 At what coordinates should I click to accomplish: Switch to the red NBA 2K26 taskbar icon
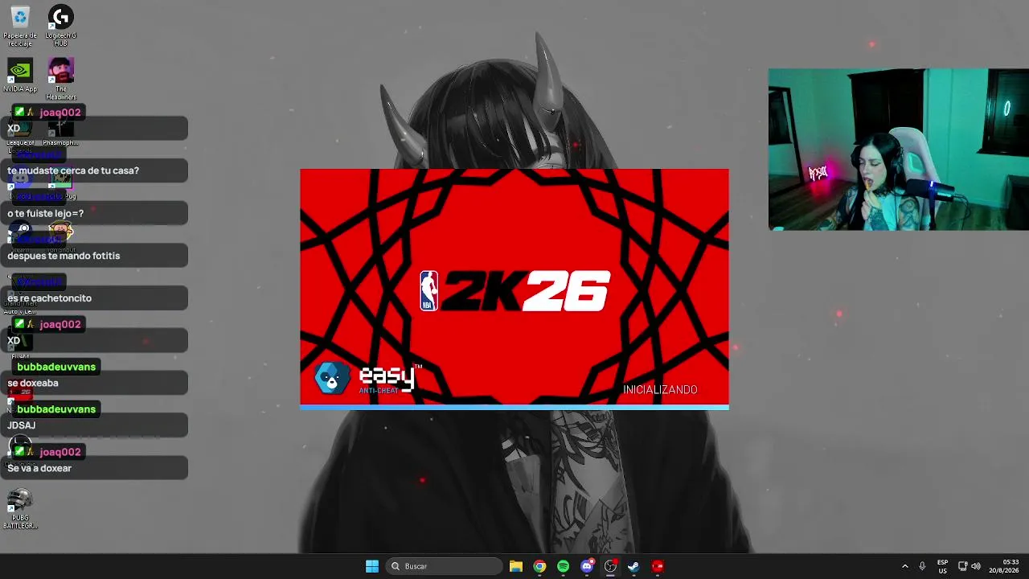tap(658, 566)
